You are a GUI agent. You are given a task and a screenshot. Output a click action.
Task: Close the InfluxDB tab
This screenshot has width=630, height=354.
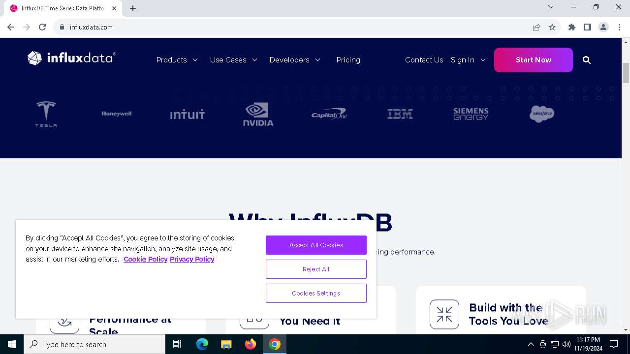click(115, 8)
